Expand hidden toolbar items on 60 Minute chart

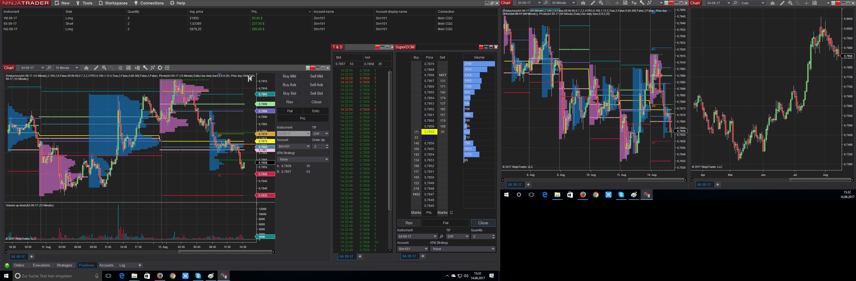pyautogui.click(x=661, y=3)
